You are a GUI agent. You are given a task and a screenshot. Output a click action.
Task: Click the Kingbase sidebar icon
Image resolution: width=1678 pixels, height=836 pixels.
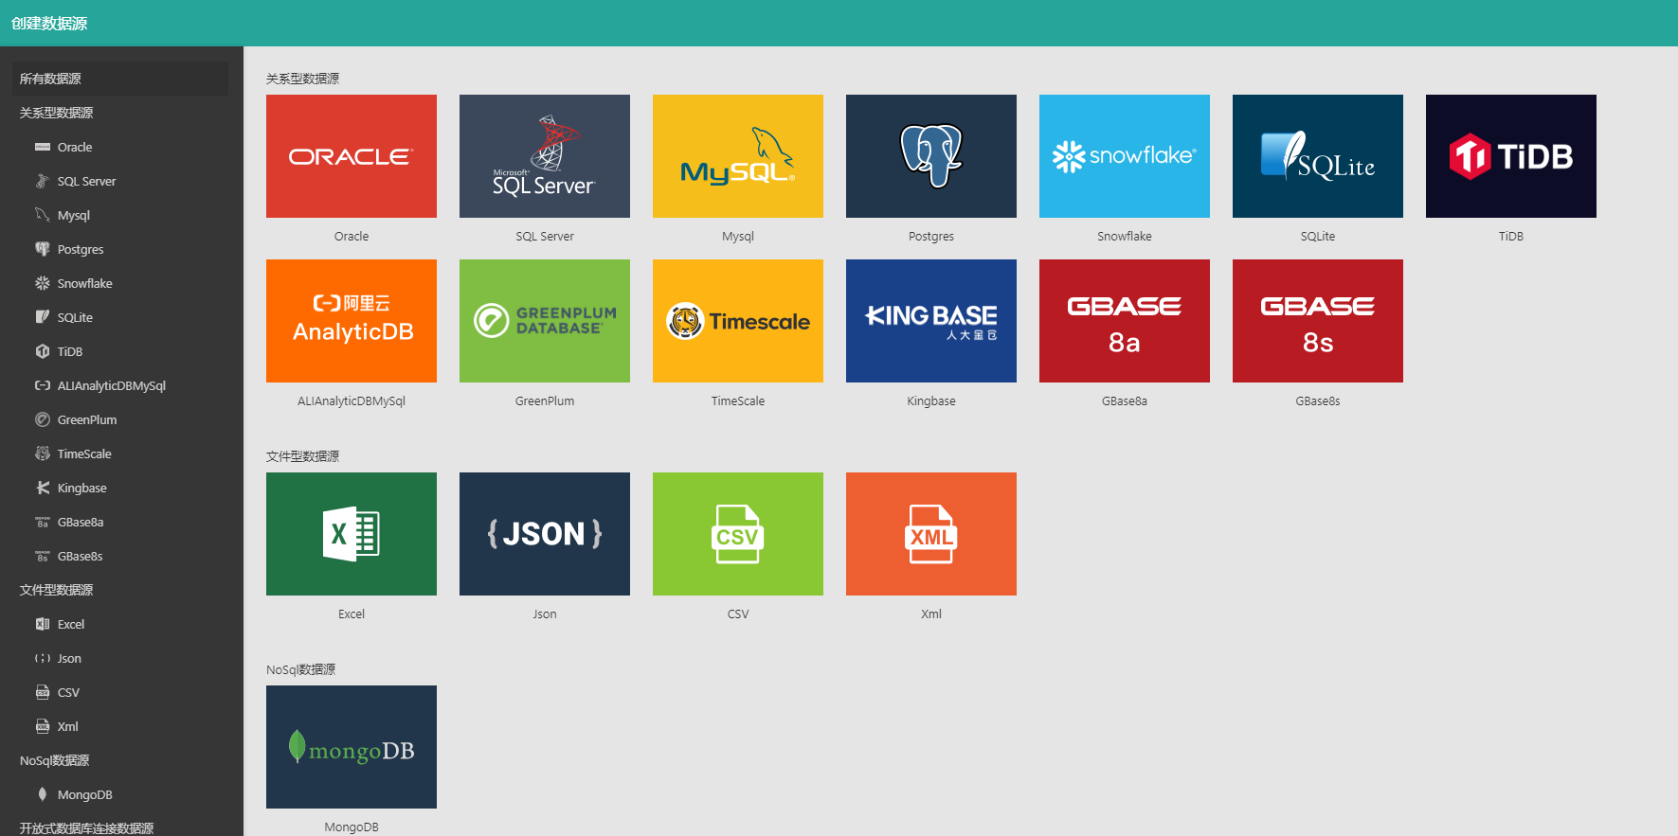pyautogui.click(x=43, y=488)
